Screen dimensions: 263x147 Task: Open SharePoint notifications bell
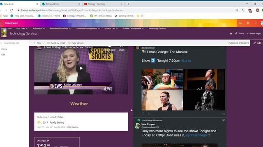tap(240, 23)
